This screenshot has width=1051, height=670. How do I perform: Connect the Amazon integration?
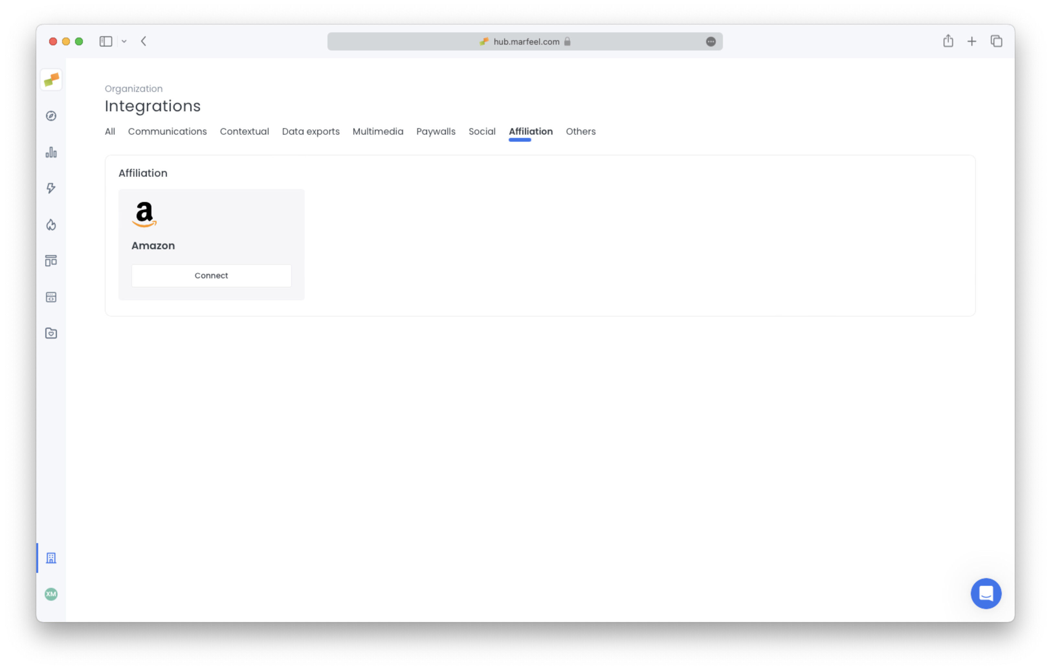211,275
